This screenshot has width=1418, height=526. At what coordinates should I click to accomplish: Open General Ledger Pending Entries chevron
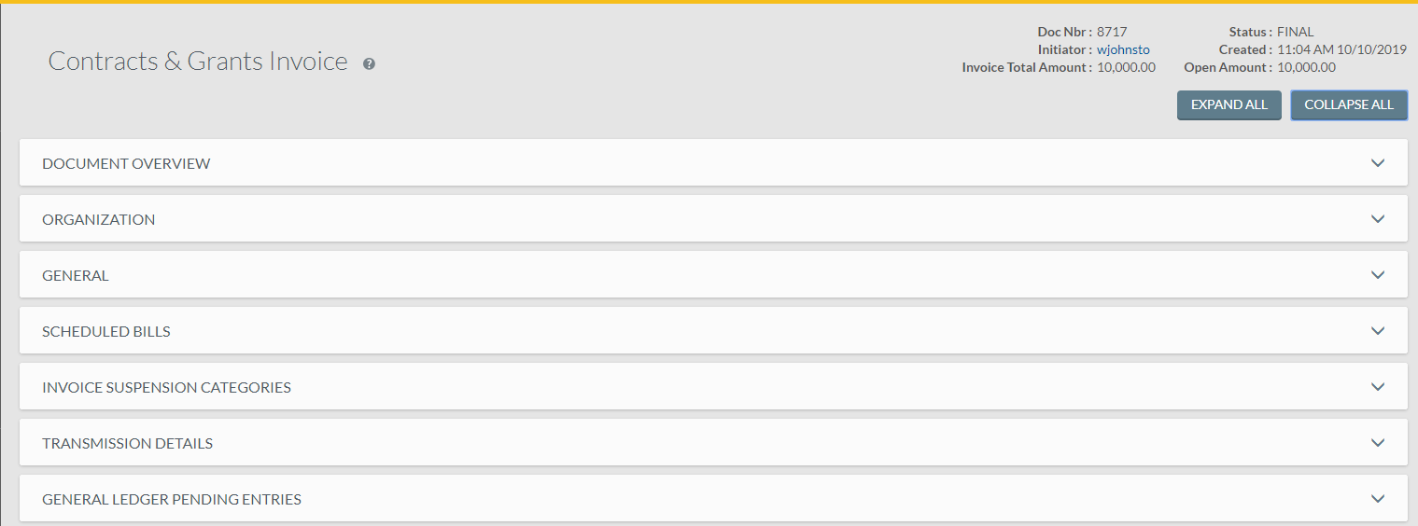coord(1378,499)
